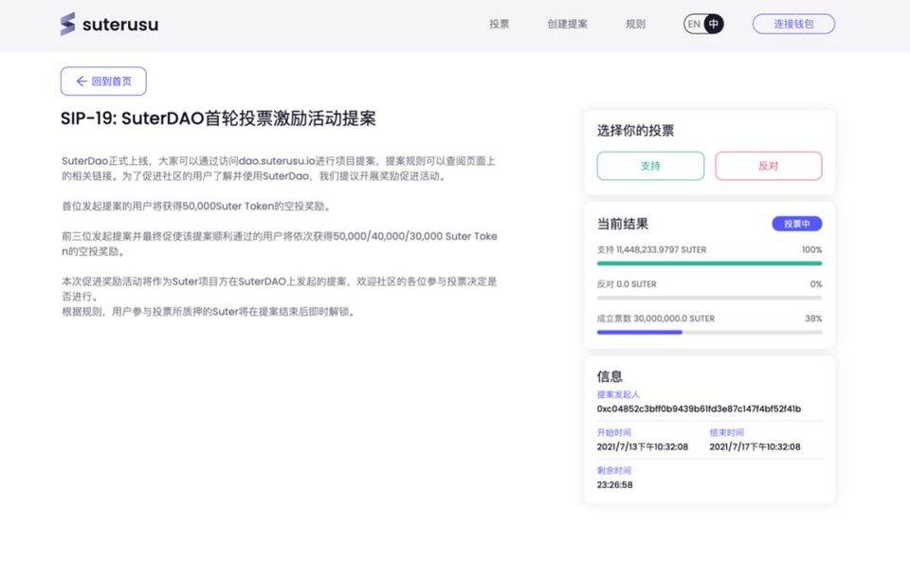The width and height of the screenshot is (910, 580).
Task: Vote with the 支持 button
Action: (x=650, y=166)
